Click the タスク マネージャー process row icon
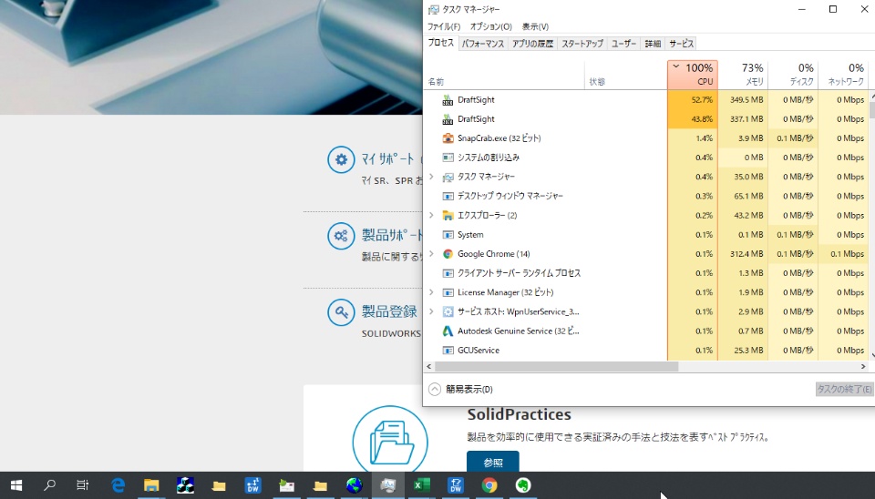875x499 pixels. point(448,177)
